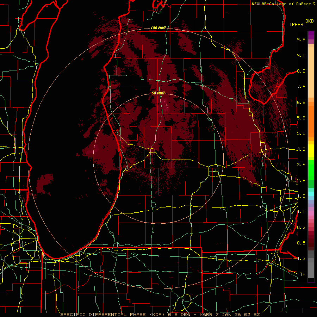Click the -0.5 value on the scale

[300, 243]
